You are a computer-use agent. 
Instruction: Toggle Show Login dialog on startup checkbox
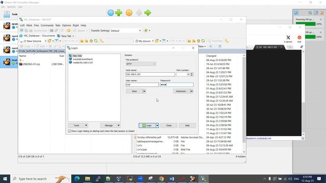click(69, 131)
